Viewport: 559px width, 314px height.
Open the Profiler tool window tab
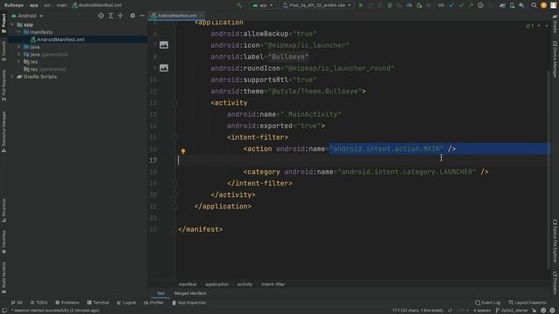(154, 303)
